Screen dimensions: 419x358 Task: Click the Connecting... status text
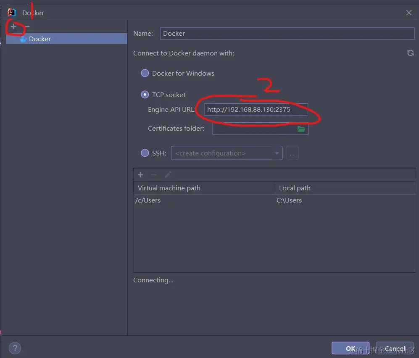tap(153, 280)
